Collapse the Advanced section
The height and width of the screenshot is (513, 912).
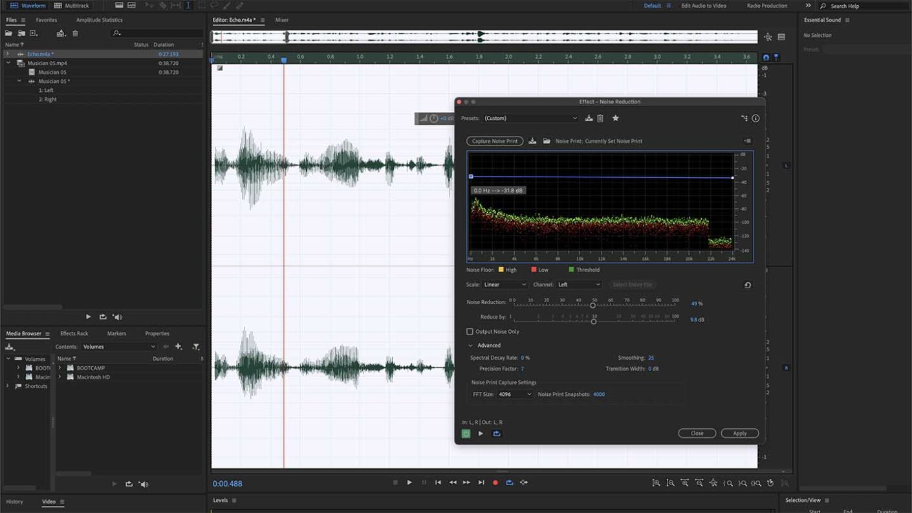click(472, 345)
